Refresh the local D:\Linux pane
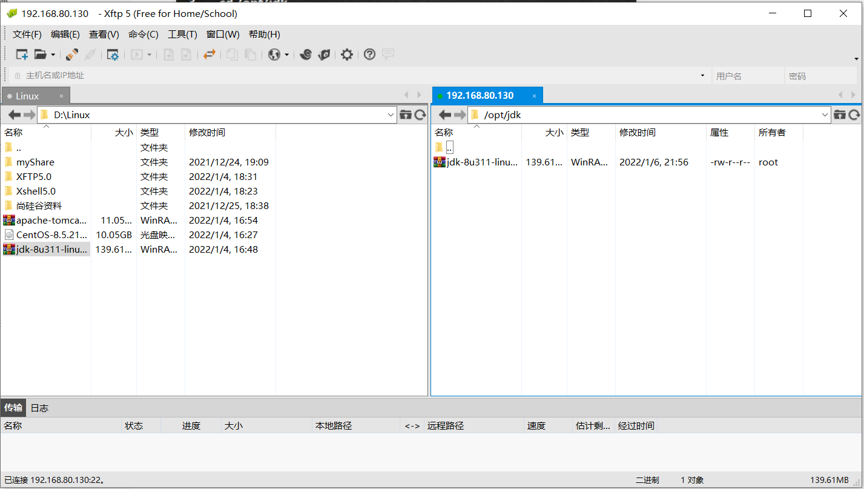The image size is (864, 489). pyautogui.click(x=420, y=115)
